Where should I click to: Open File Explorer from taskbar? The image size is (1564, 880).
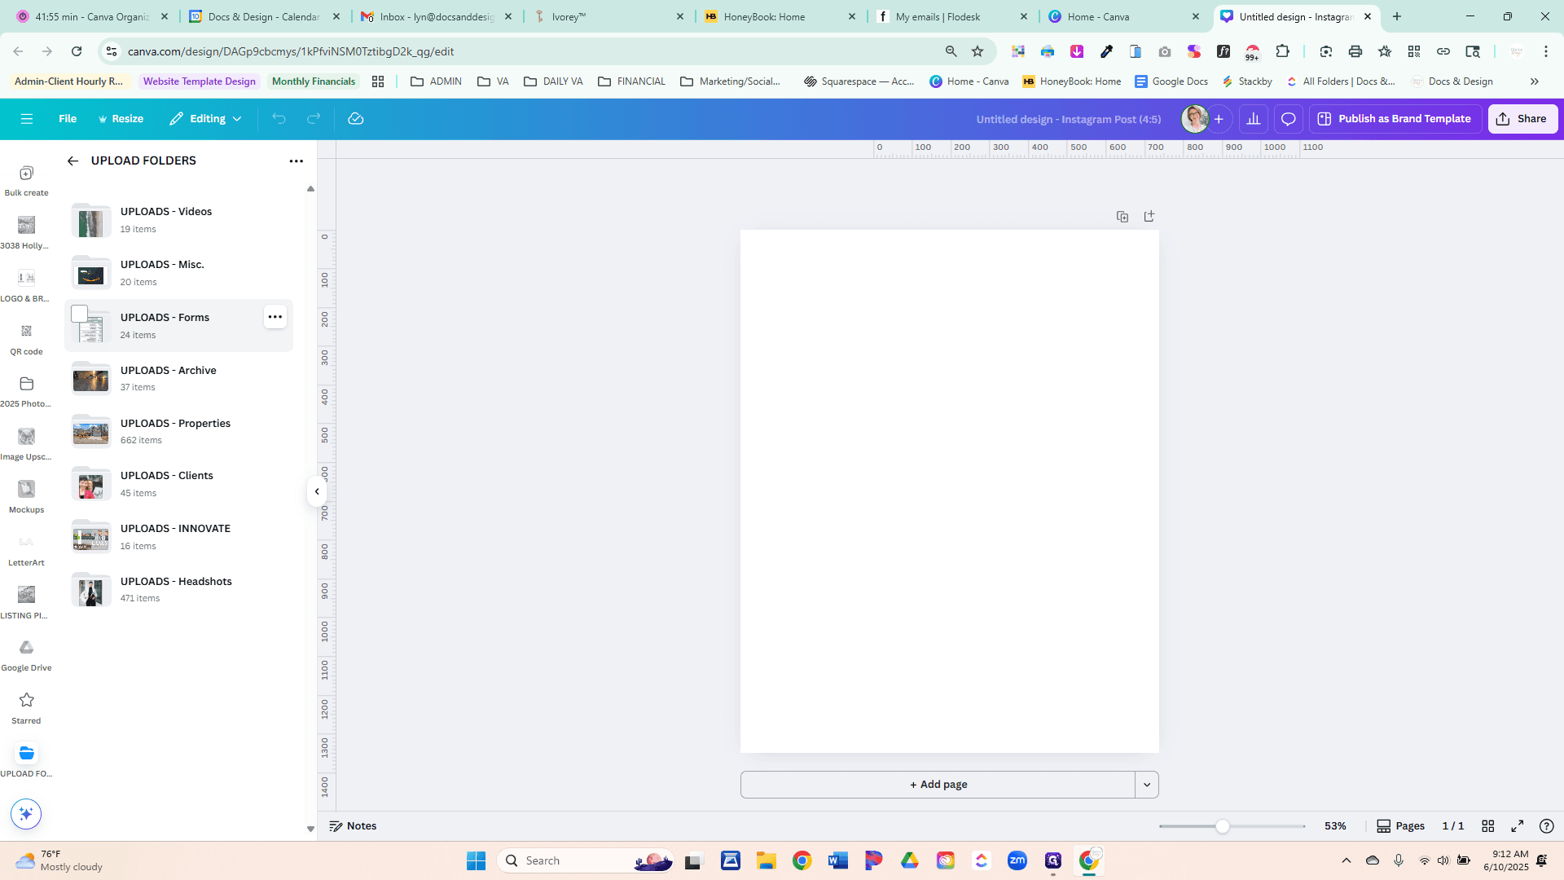[767, 860]
